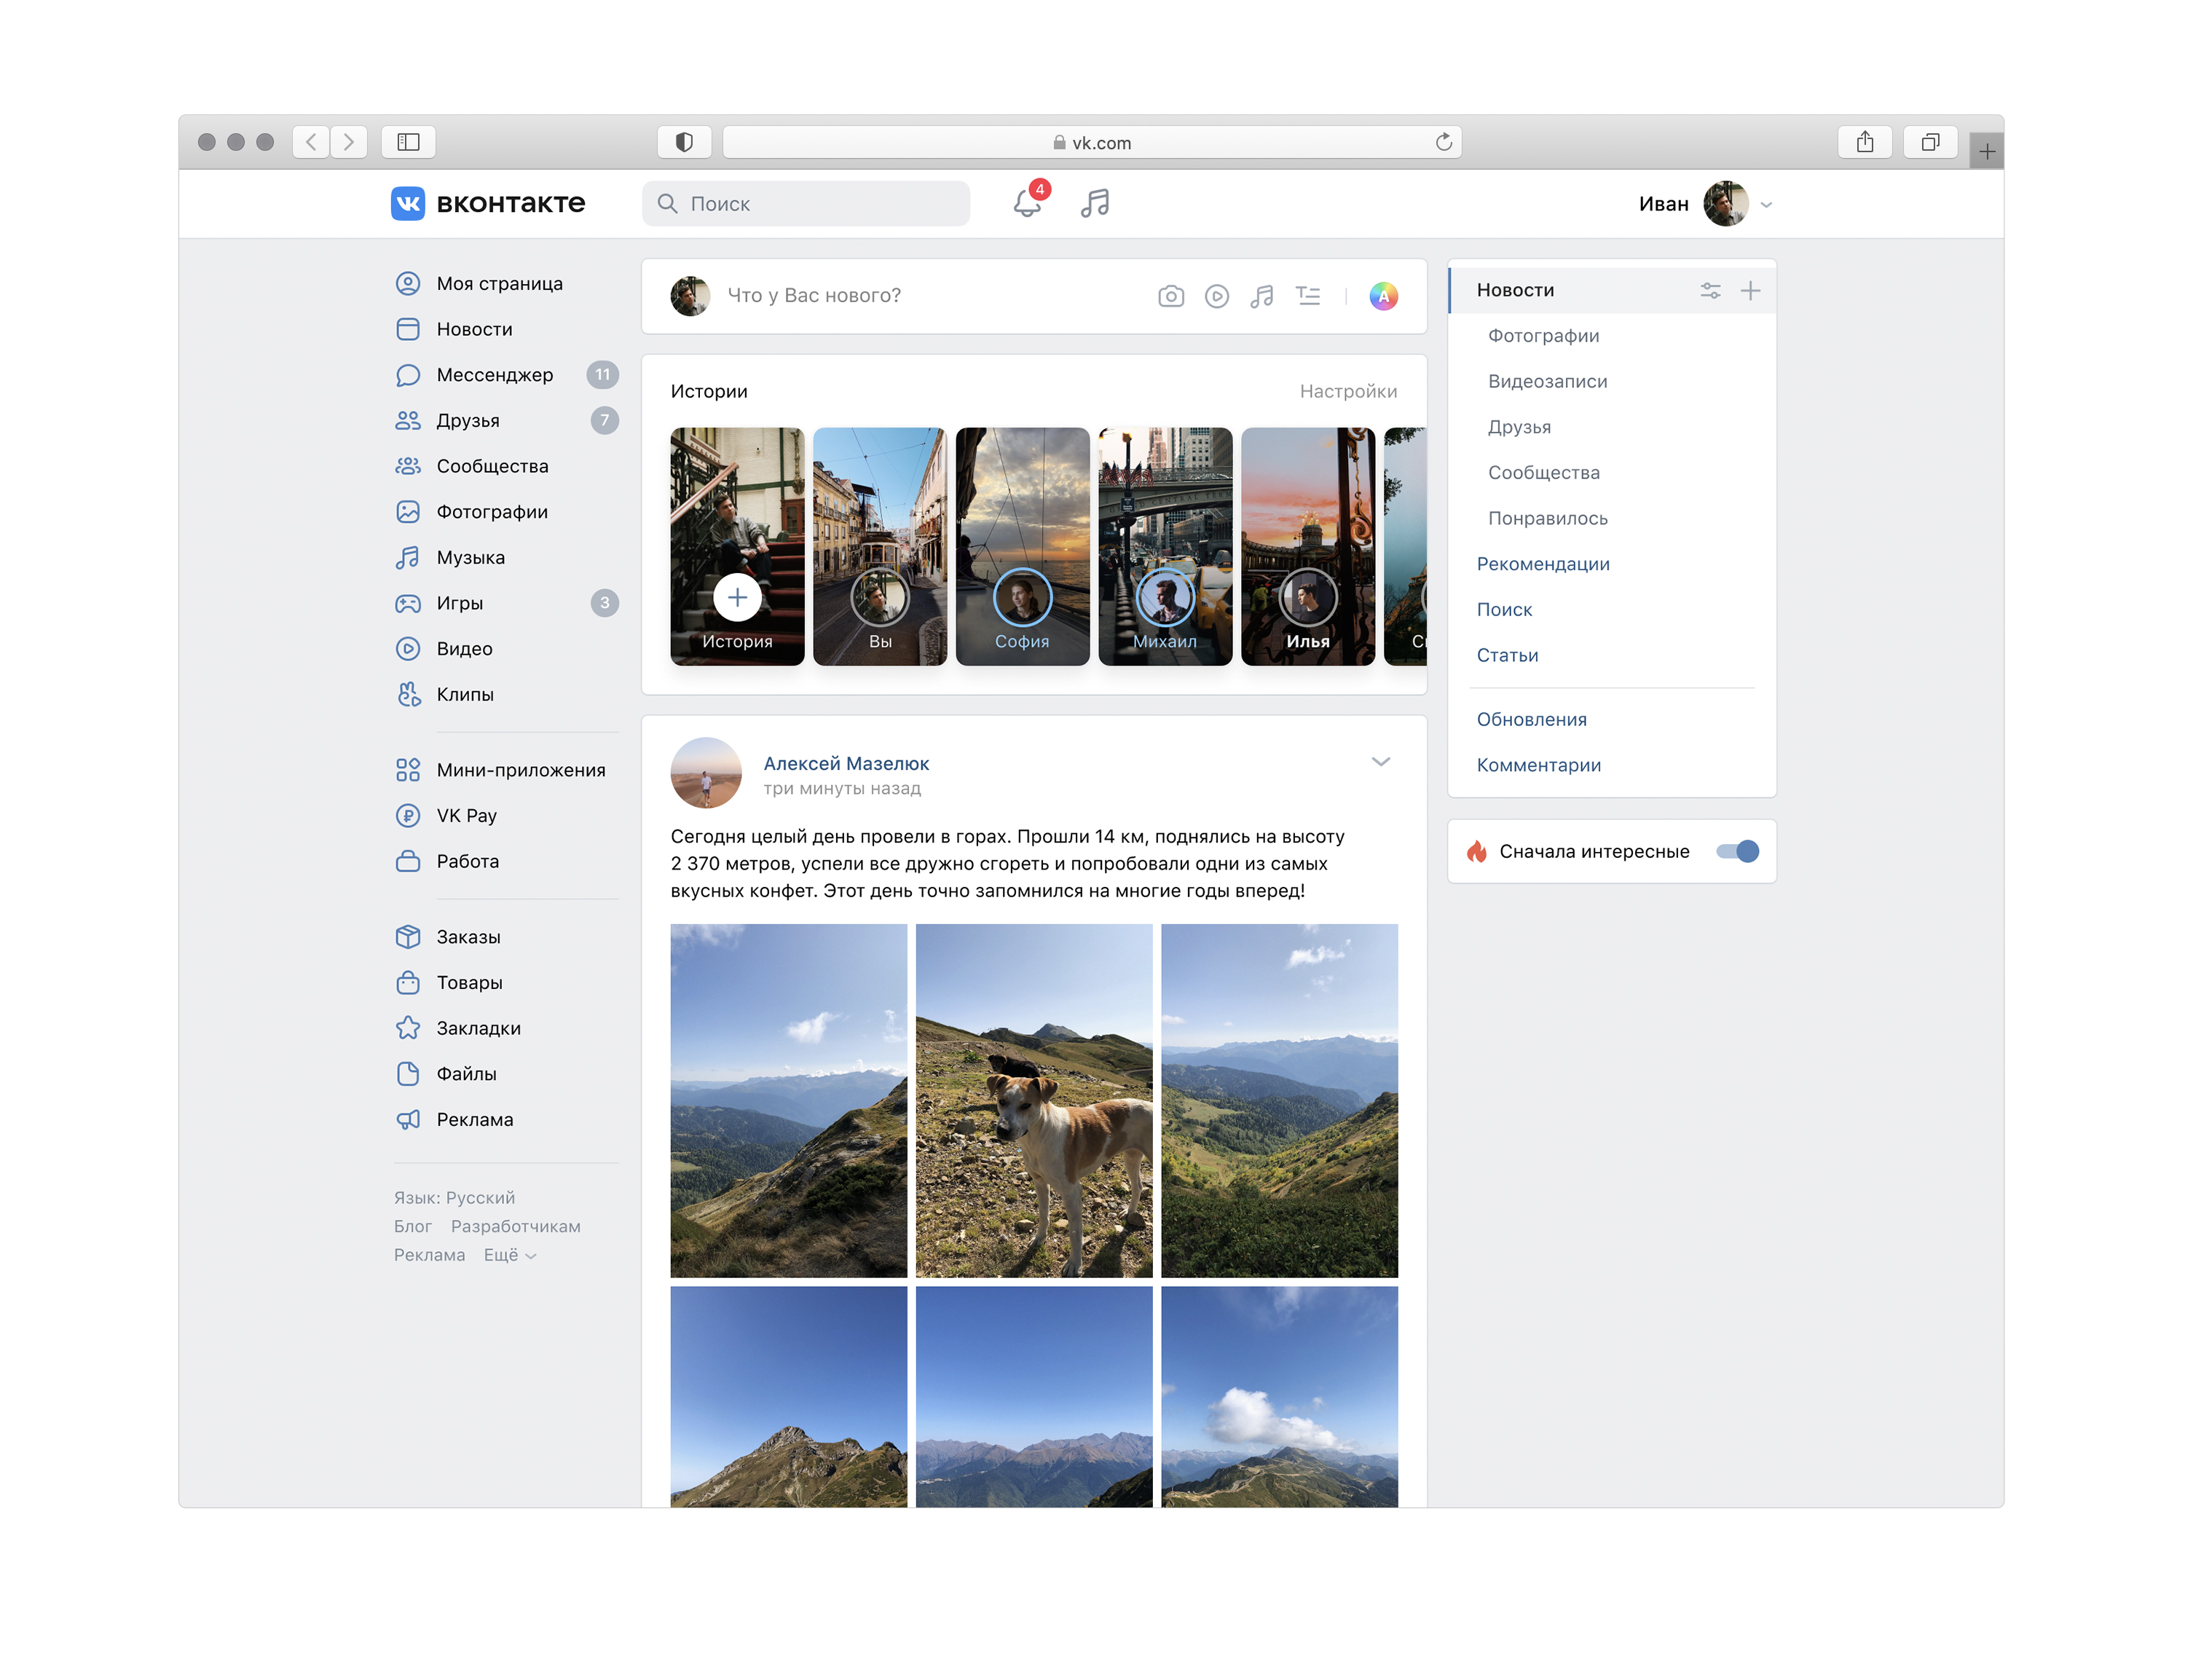
Task: Click the article text formatting icon
Action: [1307, 295]
